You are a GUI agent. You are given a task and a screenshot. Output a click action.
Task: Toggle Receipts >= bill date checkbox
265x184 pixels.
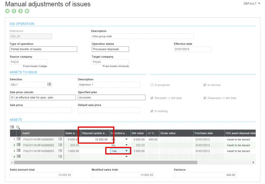pos(152,98)
